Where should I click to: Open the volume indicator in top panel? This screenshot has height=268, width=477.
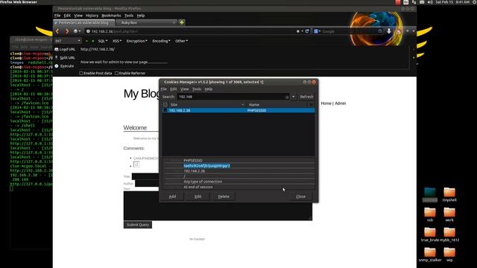(430, 2)
